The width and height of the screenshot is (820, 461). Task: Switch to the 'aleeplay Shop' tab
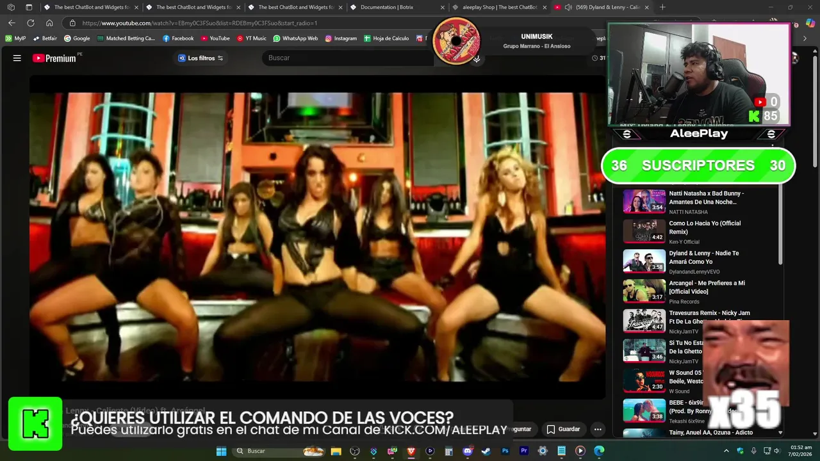pos(500,7)
